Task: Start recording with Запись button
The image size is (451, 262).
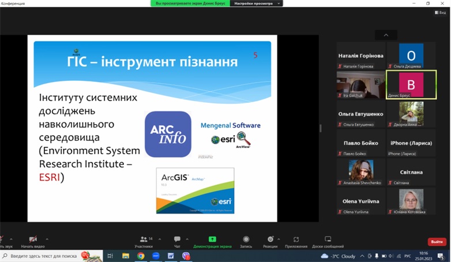Action: tap(246, 241)
